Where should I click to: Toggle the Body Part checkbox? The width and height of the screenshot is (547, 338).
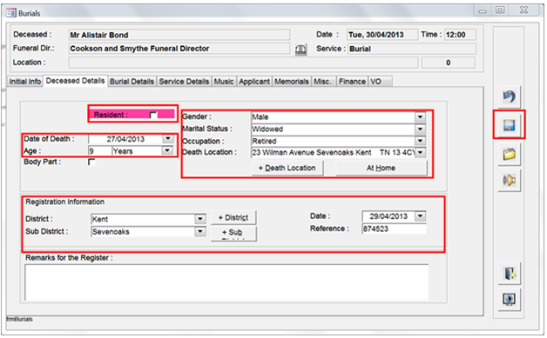pyautogui.click(x=91, y=162)
